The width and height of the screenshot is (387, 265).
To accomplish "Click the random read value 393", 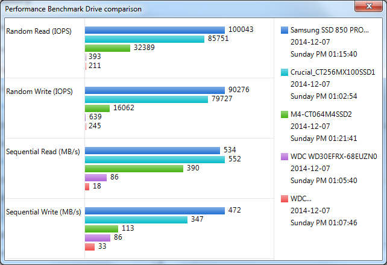I will [x=95, y=57].
